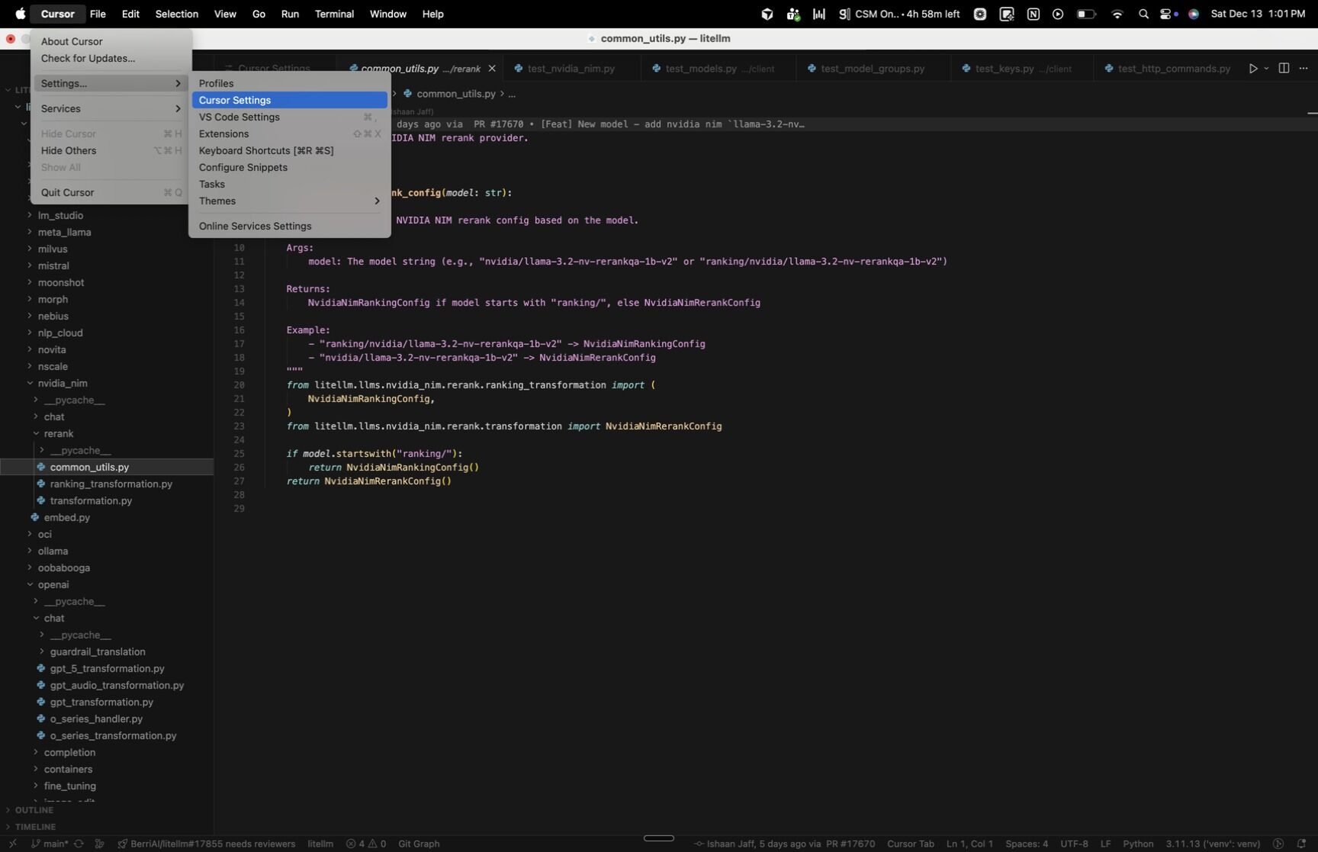Click the Git graph branch icon beside sync
1318x852 pixels.
(x=99, y=844)
